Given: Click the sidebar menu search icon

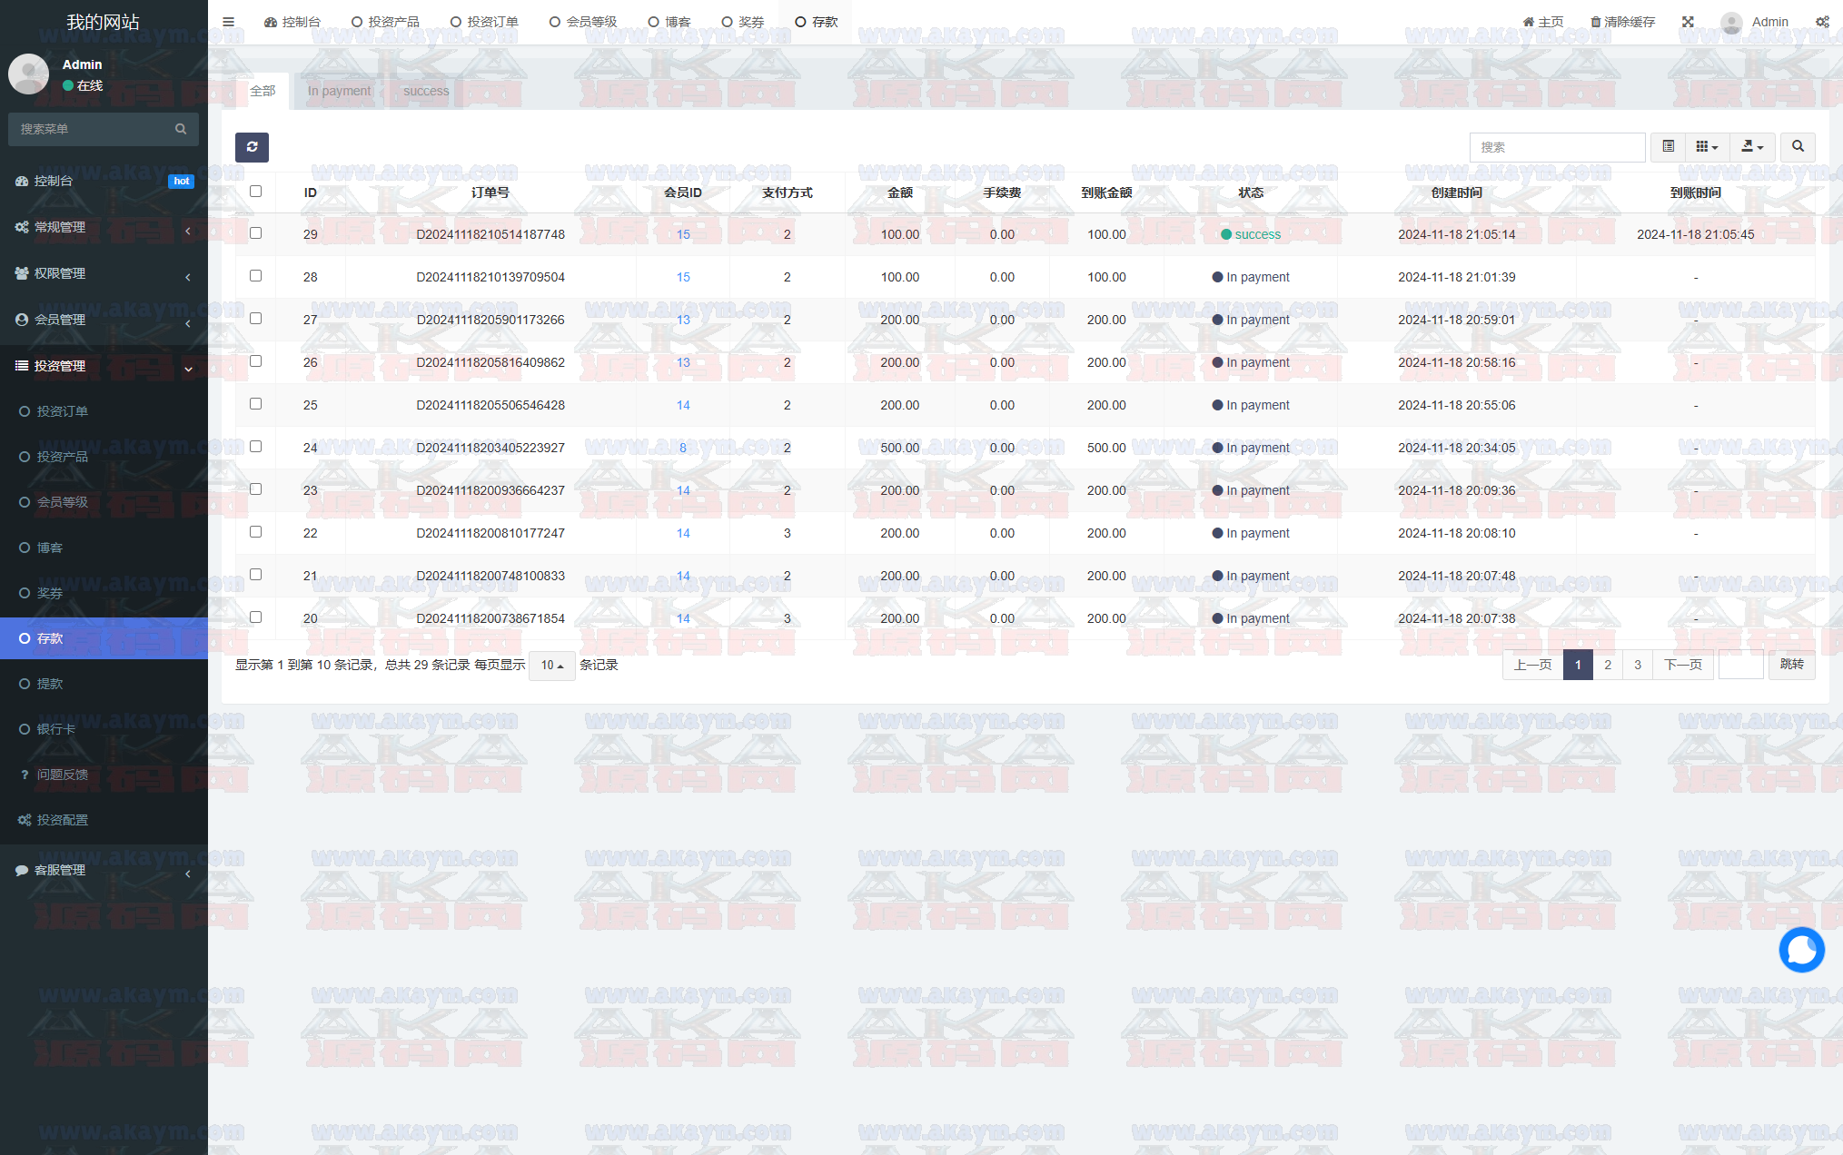Looking at the screenshot, I should coord(181,129).
